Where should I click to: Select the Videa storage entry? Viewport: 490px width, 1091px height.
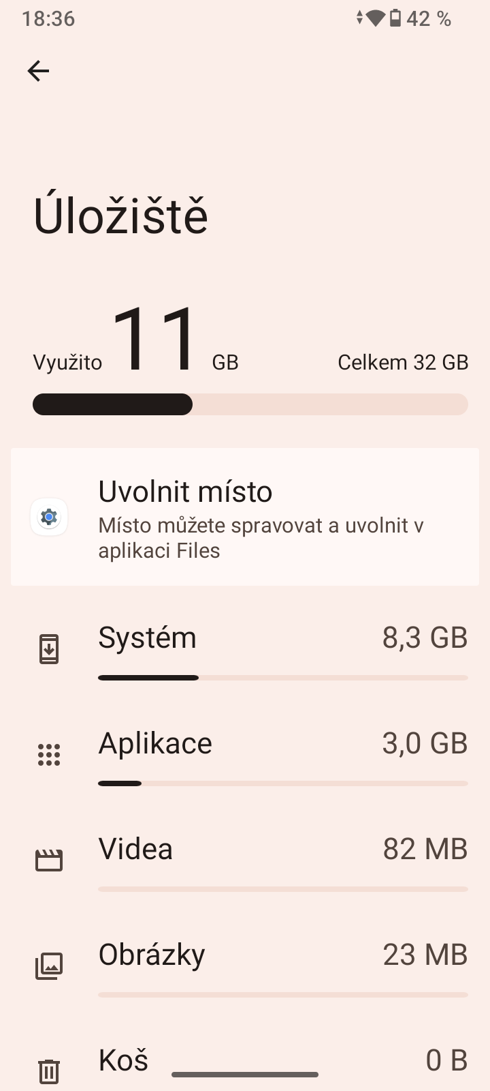(x=282, y=849)
